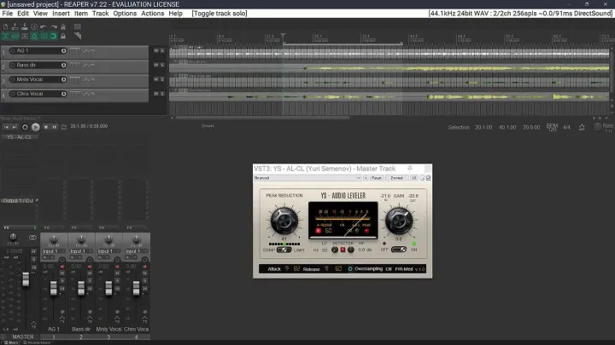615x345 pixels.
Task: Open the Track menu
Action: click(x=101, y=14)
